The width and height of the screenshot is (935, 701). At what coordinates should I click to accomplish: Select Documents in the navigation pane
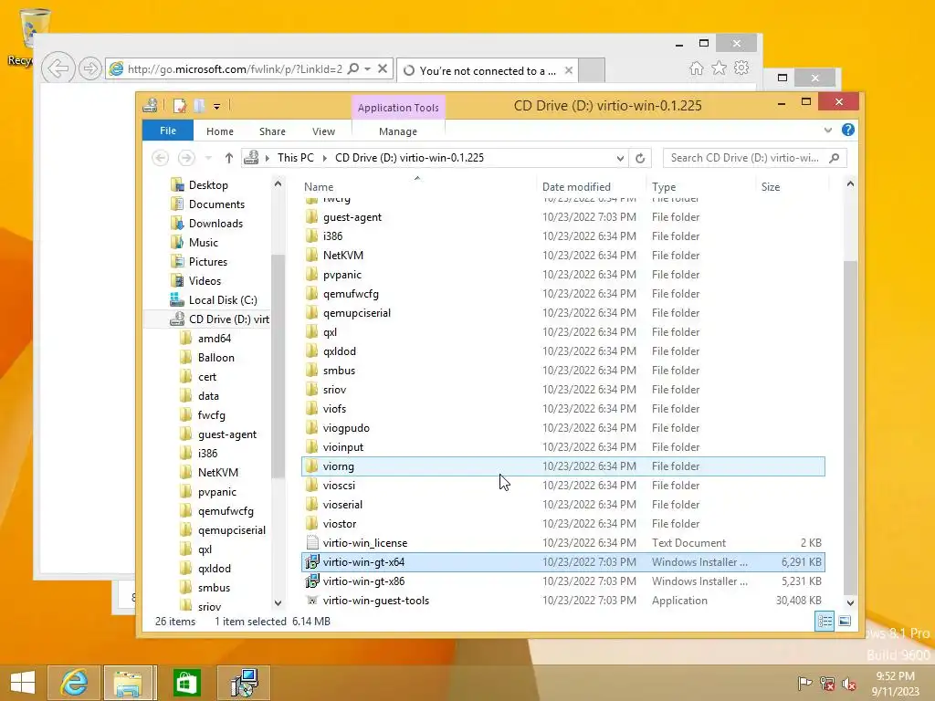pos(216,204)
